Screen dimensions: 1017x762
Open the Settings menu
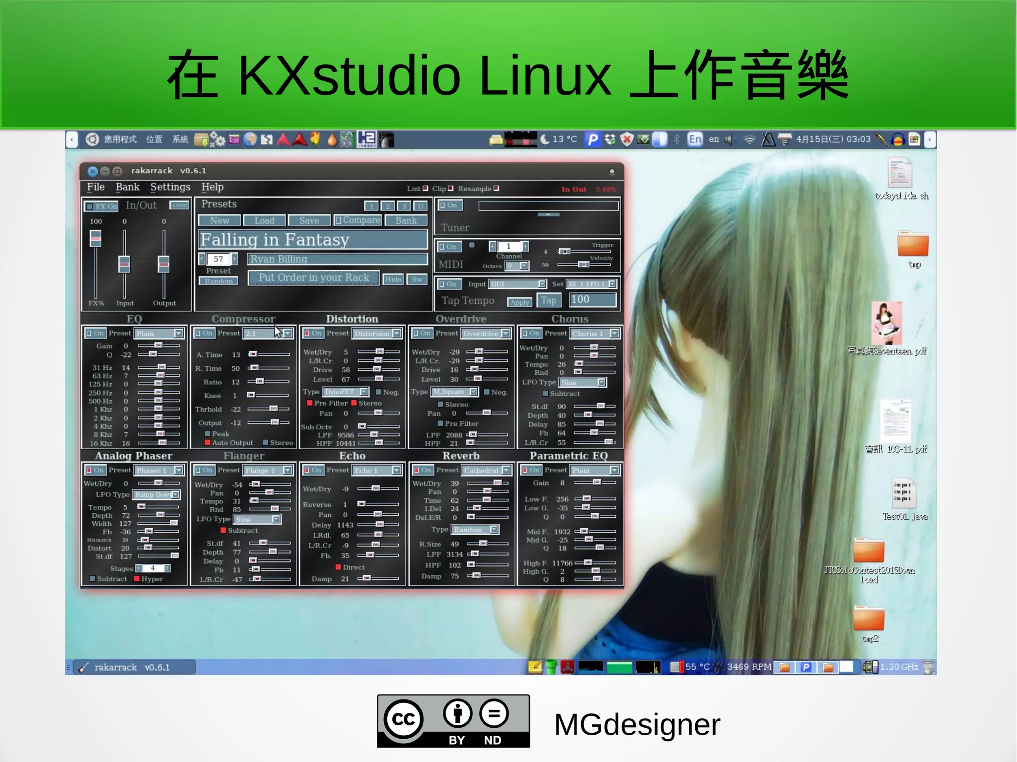(170, 187)
